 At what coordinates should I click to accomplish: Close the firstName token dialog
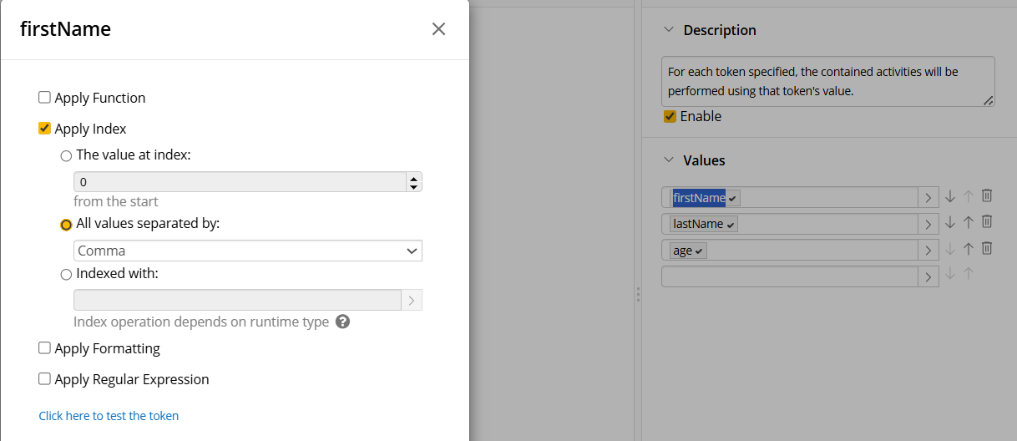point(438,29)
